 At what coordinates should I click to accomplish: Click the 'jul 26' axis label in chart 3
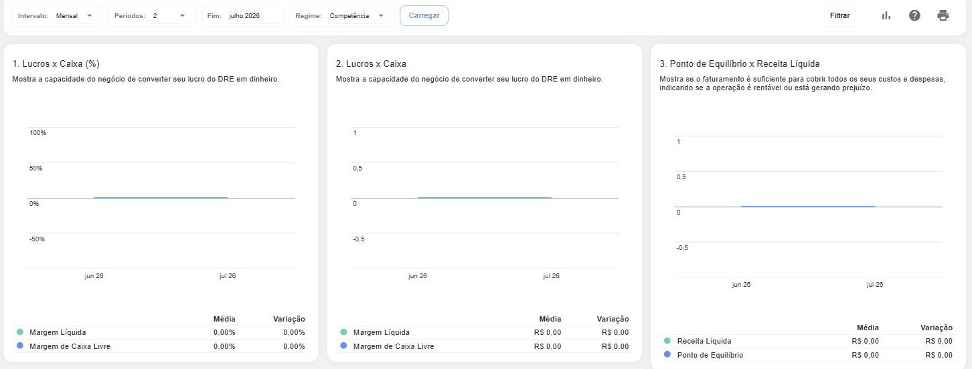pyautogui.click(x=875, y=285)
